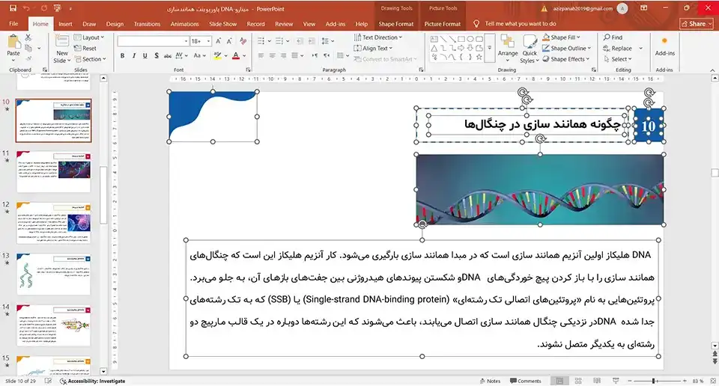Click the Save icon in title bar

point(13,8)
